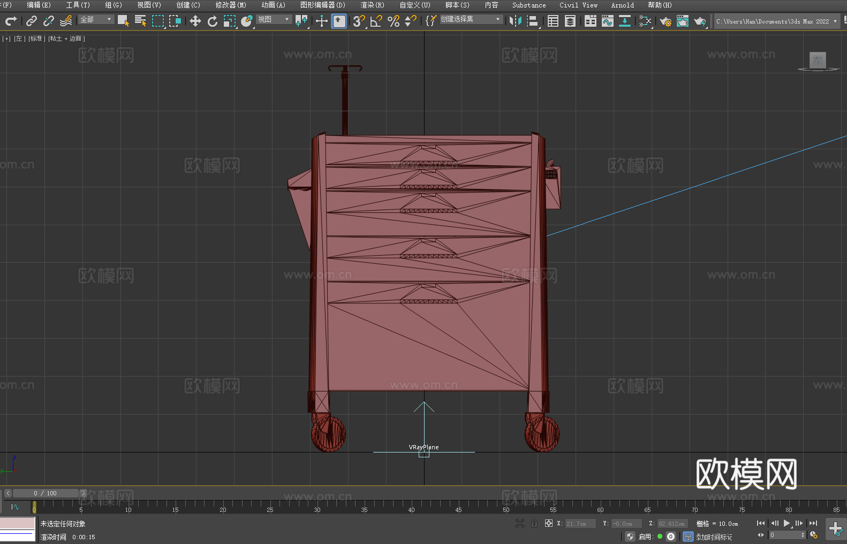Viewport: 847px width, 544px height.
Task: Open reference coordinate system 视图 dropdown
Action: click(x=274, y=19)
